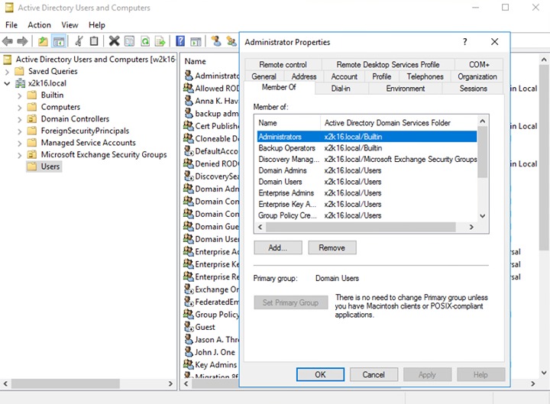Click the blue Help toolbar icon

click(180, 41)
